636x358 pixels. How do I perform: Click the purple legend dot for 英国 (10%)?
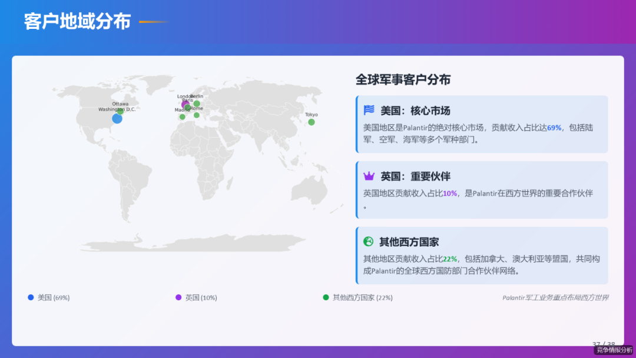click(x=178, y=297)
